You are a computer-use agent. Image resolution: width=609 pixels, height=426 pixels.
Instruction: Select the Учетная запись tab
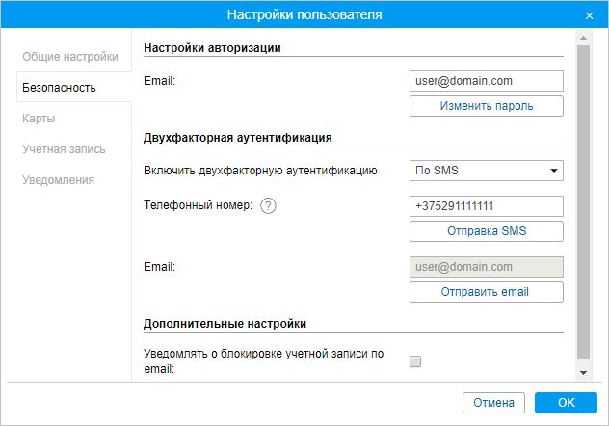pyautogui.click(x=65, y=149)
